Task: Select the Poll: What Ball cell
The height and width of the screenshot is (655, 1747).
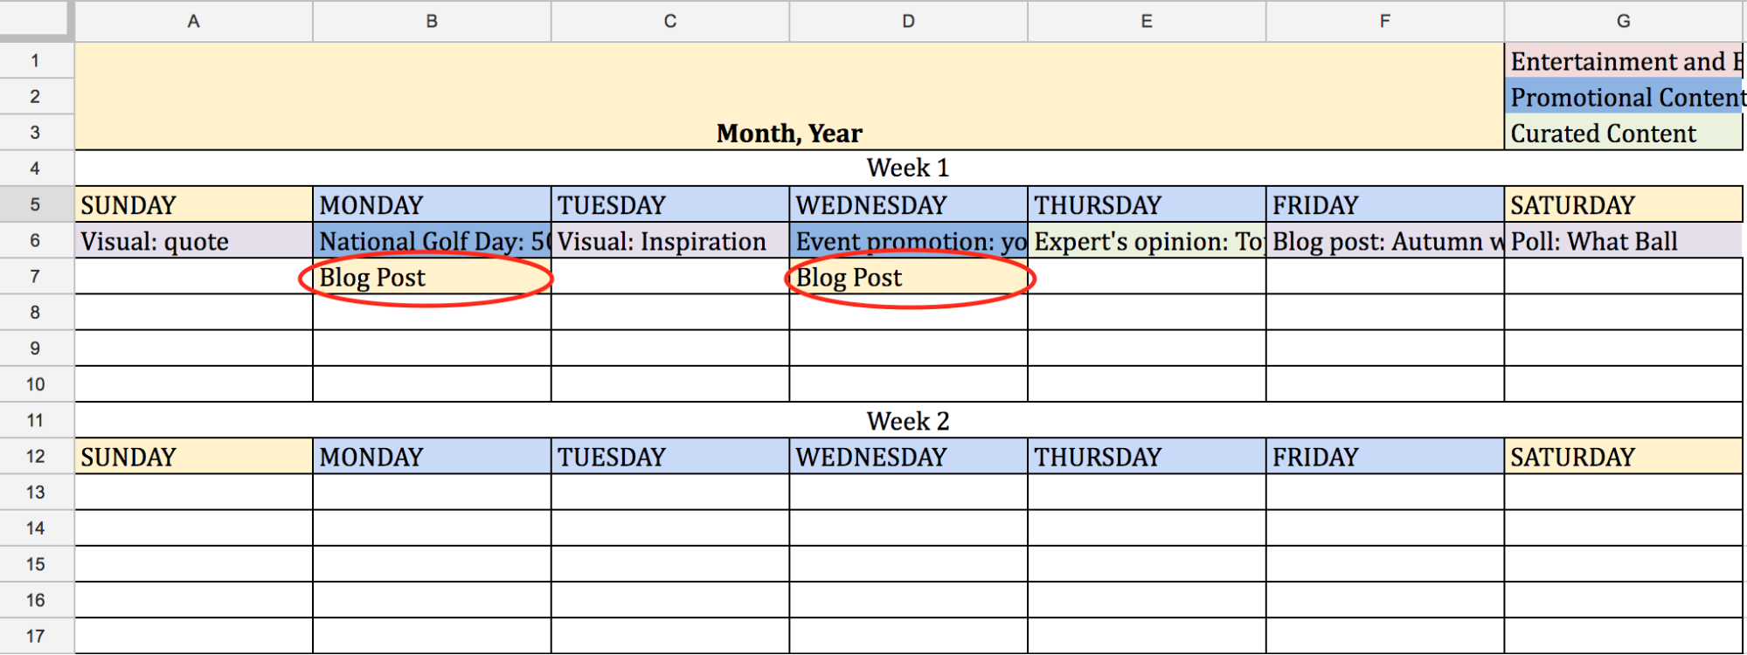Action: click(x=1623, y=241)
